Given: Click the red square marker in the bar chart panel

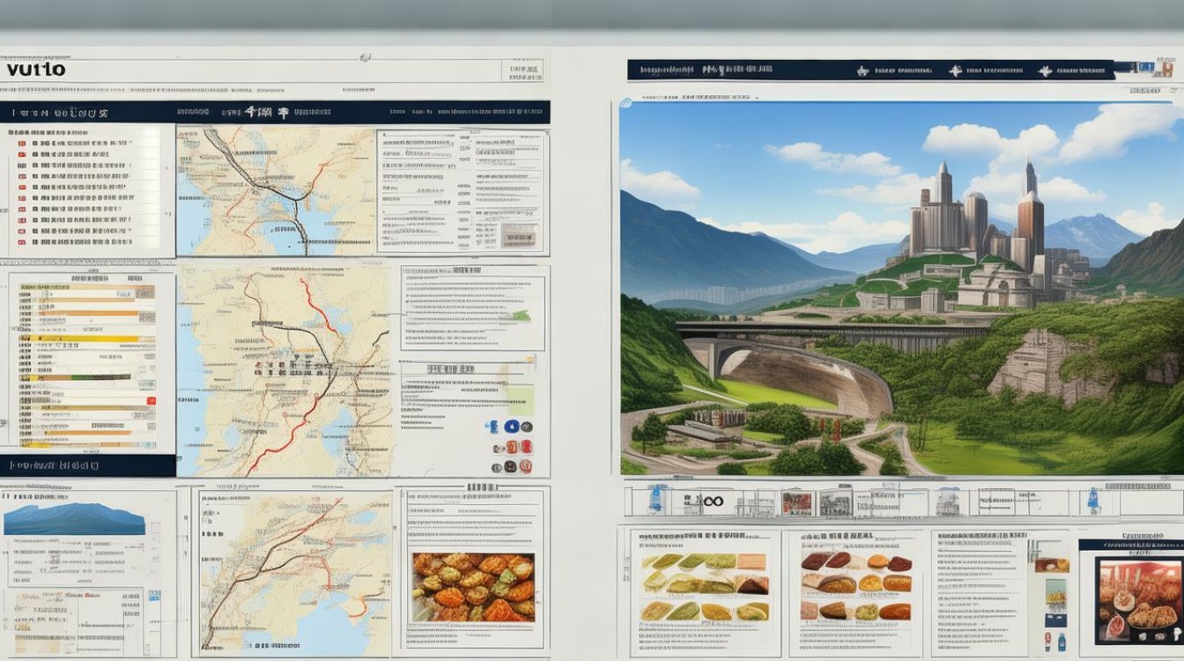Looking at the screenshot, I should pos(151,400).
